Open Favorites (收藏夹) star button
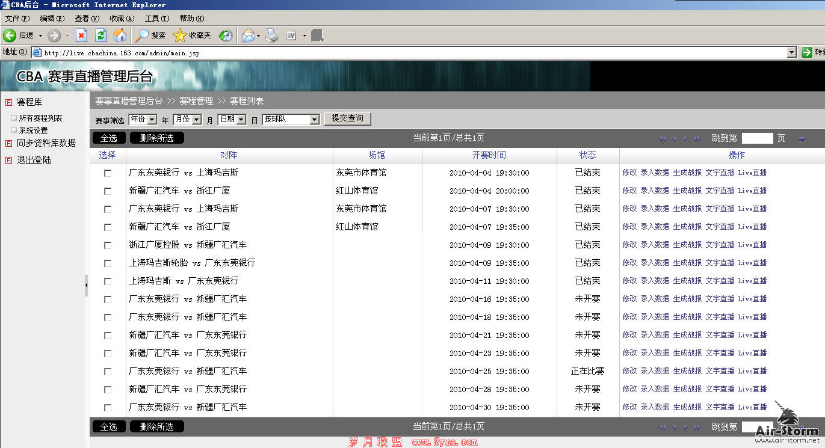This screenshot has width=825, height=448. [x=192, y=35]
